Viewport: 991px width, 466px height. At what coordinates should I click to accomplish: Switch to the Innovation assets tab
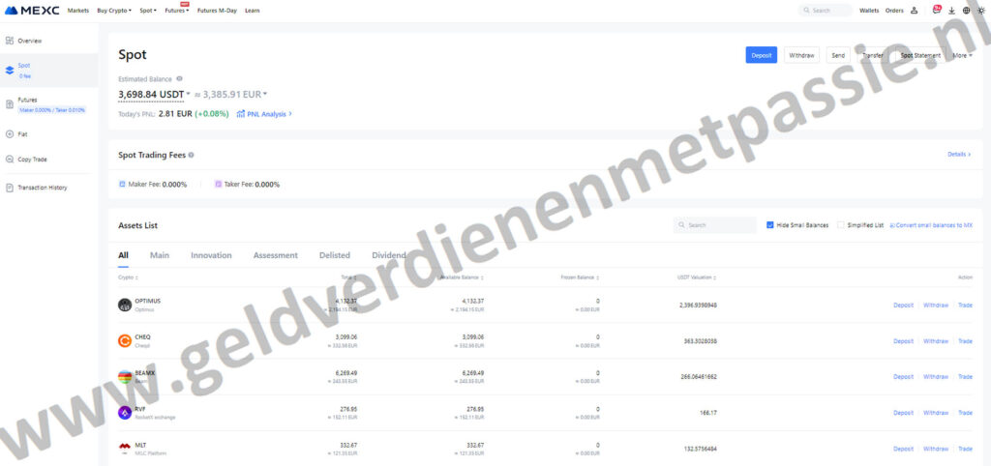[211, 255]
